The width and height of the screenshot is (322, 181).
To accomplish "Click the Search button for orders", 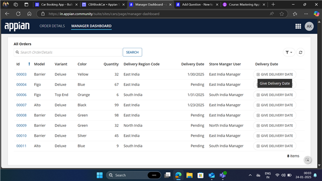I will pos(132,52).
